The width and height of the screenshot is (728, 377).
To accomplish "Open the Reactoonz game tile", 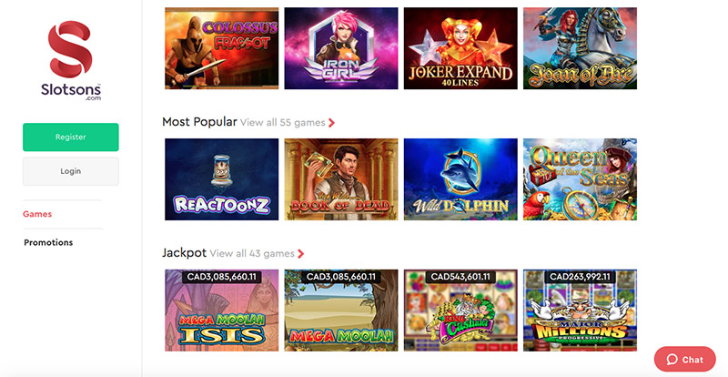I will (221, 179).
